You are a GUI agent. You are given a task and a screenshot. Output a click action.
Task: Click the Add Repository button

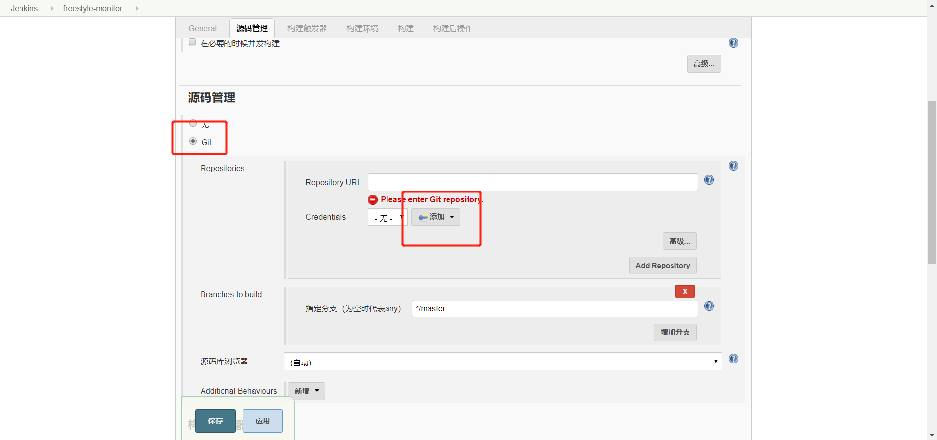(x=662, y=265)
